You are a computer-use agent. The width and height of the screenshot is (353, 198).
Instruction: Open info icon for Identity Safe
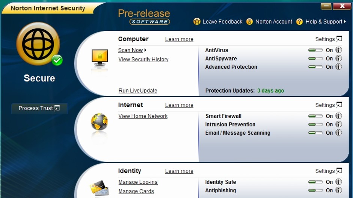pyautogui.click(x=339, y=181)
